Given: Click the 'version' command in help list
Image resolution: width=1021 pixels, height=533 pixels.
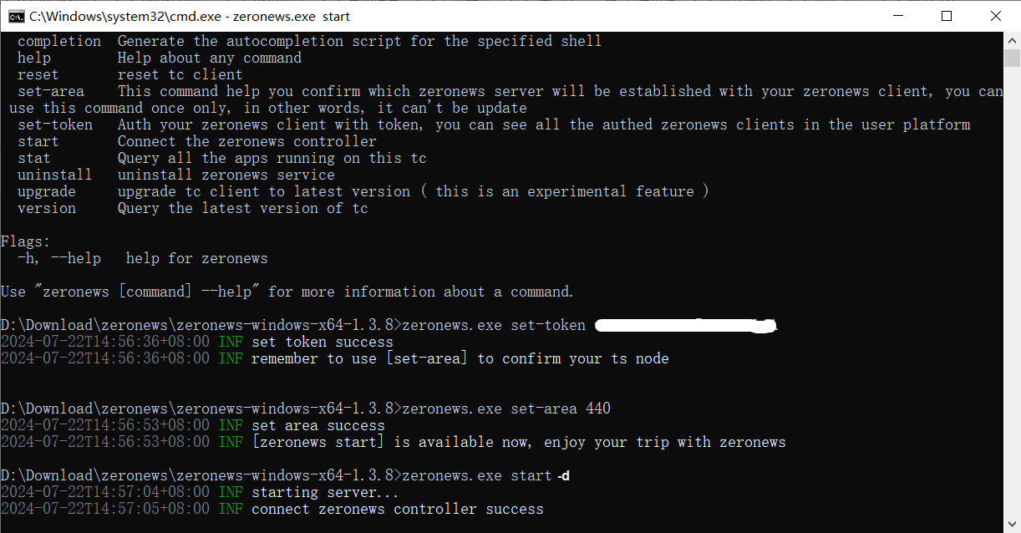Looking at the screenshot, I should tap(46, 208).
